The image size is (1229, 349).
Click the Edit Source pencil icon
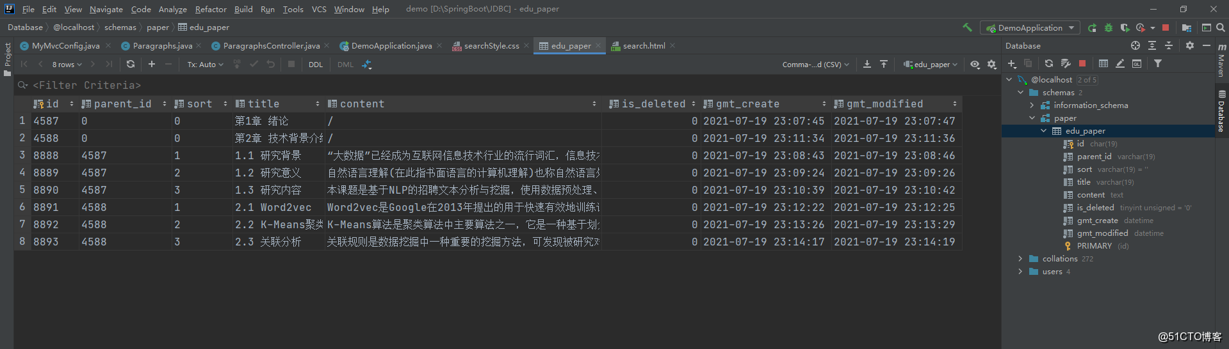click(x=1120, y=63)
